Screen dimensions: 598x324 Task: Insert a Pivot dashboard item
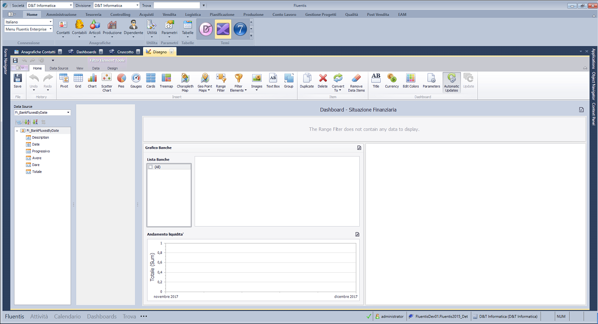coord(64,81)
